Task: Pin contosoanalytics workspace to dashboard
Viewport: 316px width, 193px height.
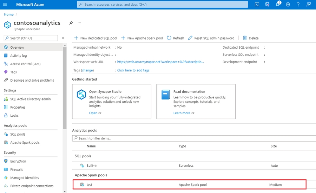Action: 71,23
